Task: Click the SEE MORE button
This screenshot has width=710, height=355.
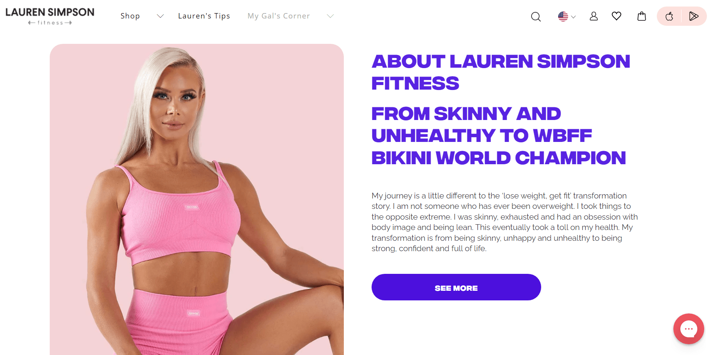Action: pos(456,287)
